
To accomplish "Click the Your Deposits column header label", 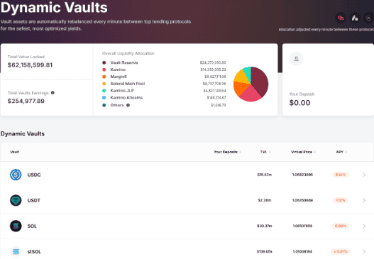I will [x=226, y=152].
